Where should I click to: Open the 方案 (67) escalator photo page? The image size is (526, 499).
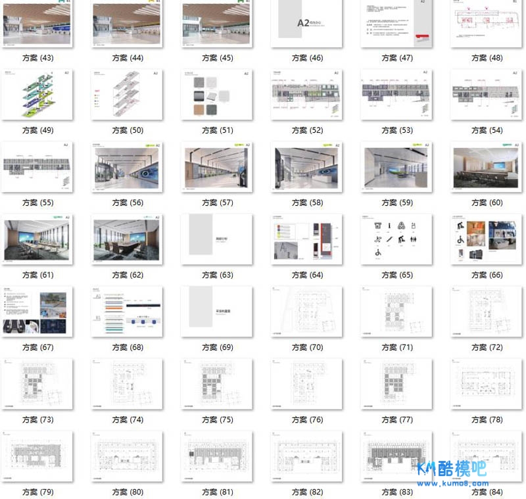[x=37, y=312]
